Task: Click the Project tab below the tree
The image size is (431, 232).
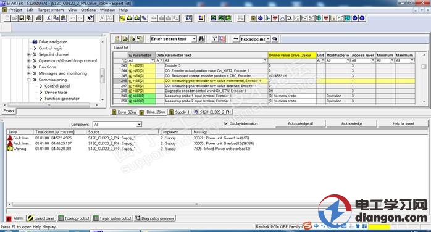Action: click(9, 111)
